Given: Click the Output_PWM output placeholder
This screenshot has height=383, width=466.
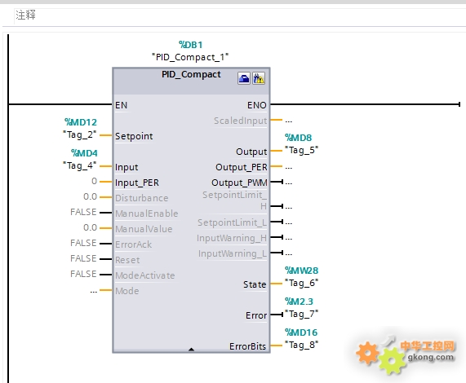Looking at the screenshot, I should click(289, 183).
